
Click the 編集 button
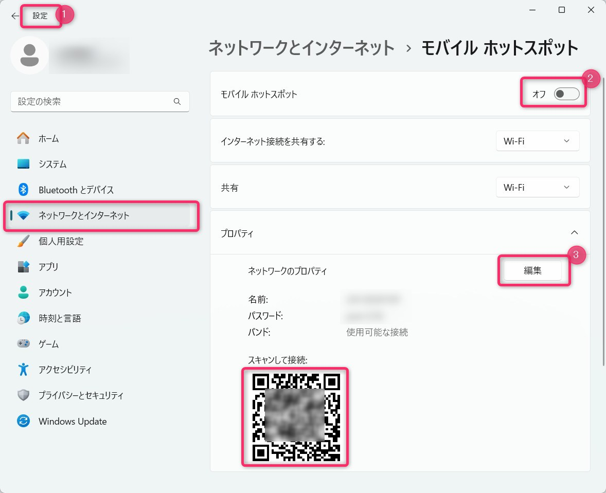(x=532, y=270)
